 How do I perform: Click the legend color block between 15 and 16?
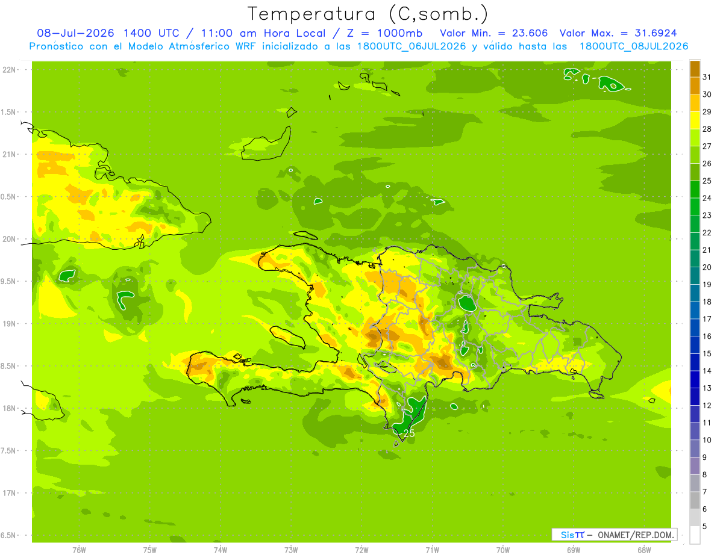(695, 345)
